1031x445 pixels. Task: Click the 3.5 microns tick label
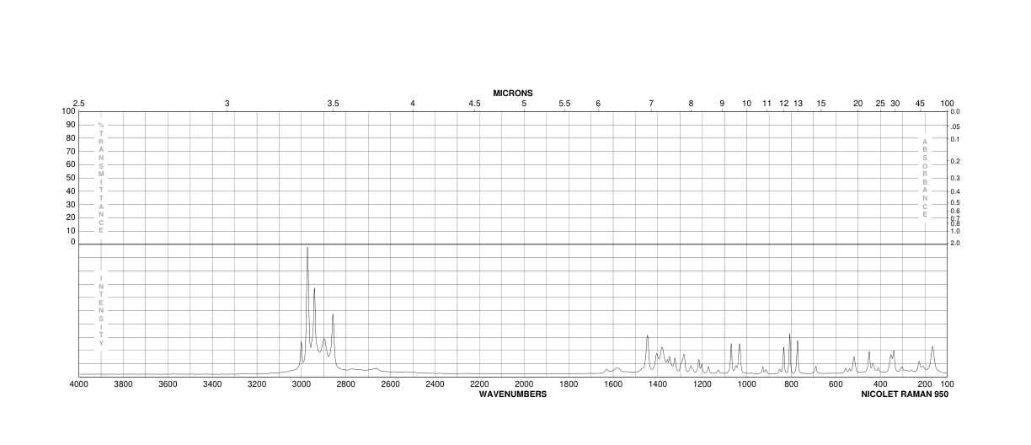point(333,103)
